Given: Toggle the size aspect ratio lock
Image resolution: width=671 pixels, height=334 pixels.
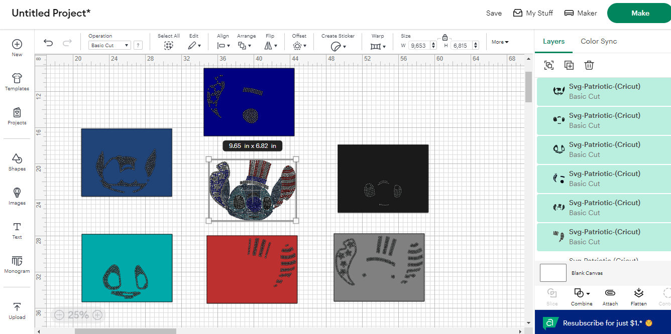Looking at the screenshot, I should (x=445, y=37).
